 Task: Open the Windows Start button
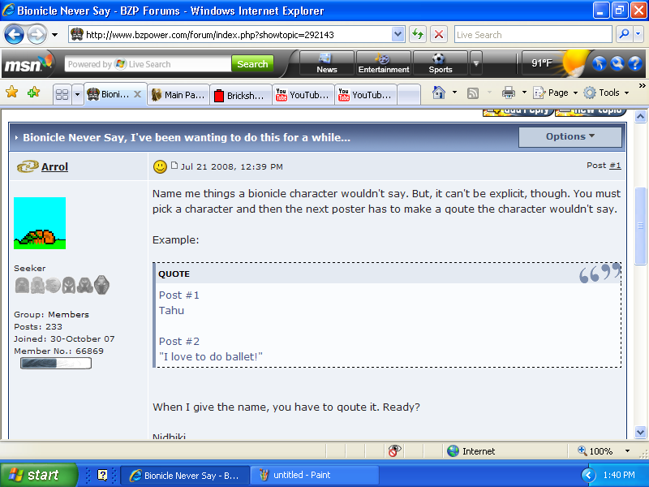(38, 475)
